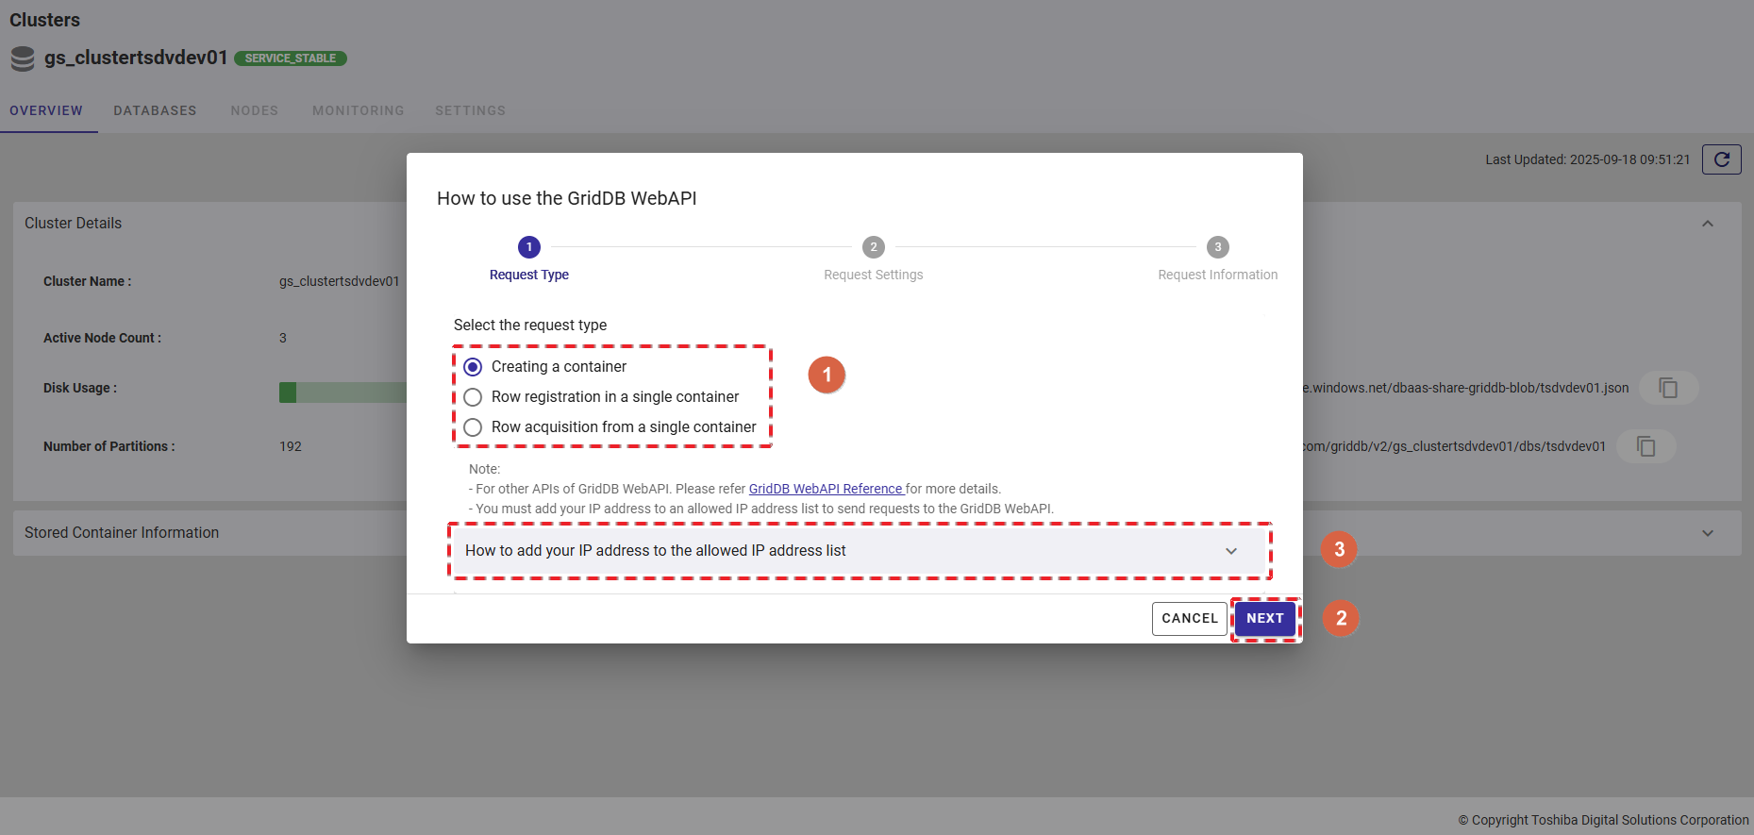This screenshot has width=1754, height=835.
Task: Click the refresh icon beside Last Updated
Action: pyautogui.click(x=1721, y=159)
